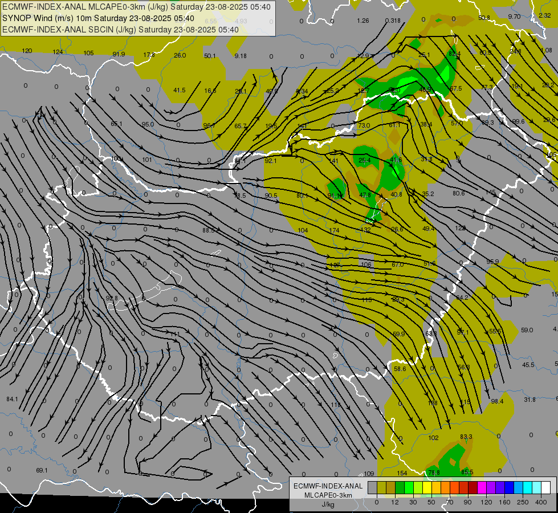
Task: Click the map value '106'
Action: (x=366, y=264)
